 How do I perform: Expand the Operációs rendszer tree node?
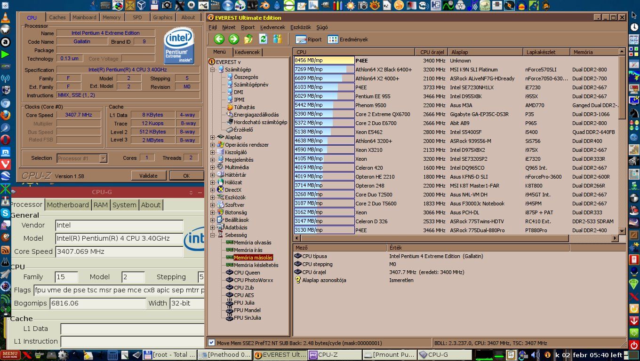[x=213, y=145]
